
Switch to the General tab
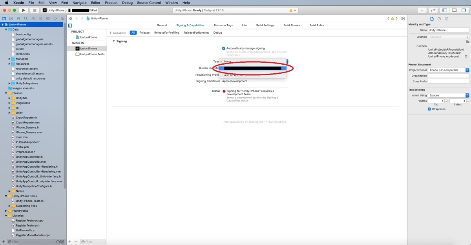click(162, 25)
